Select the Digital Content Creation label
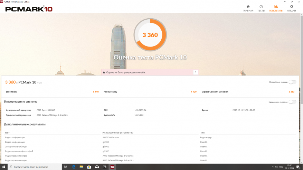 coord(215,92)
